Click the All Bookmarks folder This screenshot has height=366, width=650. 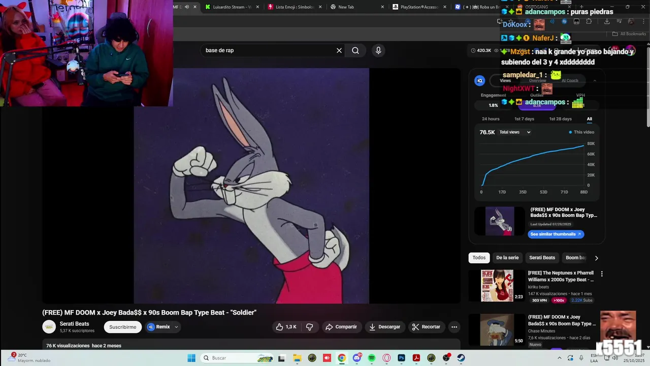coord(629,34)
